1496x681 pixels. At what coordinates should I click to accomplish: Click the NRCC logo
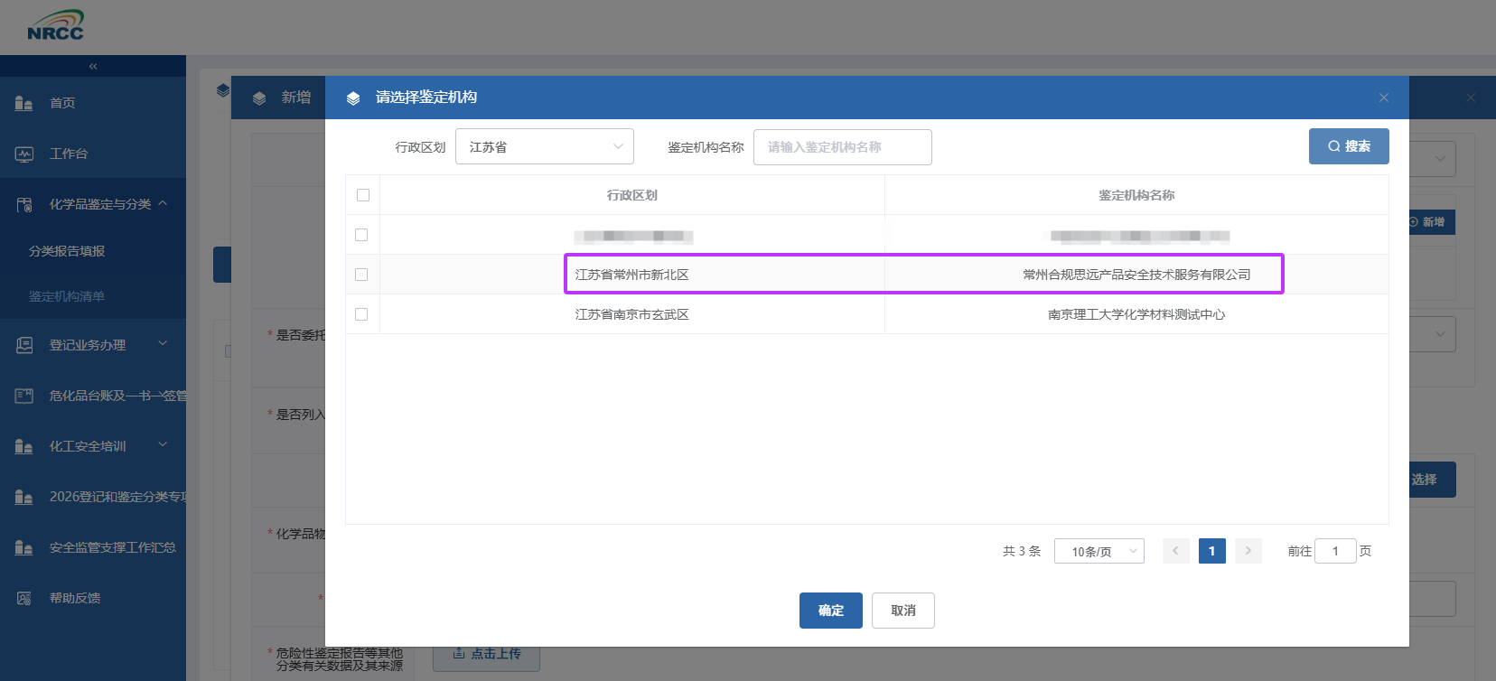click(55, 26)
